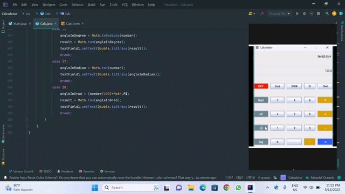Open the Bookmarks sidebar tool window
Viewport: 345px width, 194px height.
tap(3, 134)
